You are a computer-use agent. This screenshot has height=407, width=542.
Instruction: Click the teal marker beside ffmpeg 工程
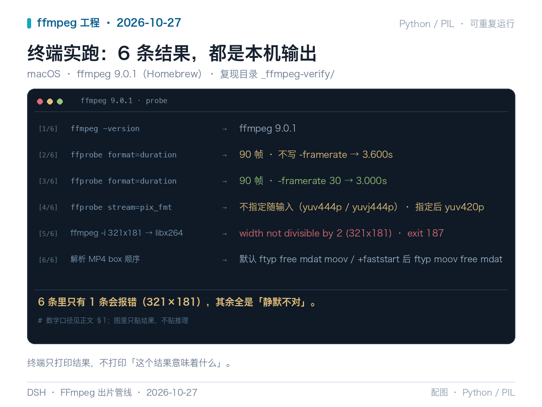coord(29,23)
